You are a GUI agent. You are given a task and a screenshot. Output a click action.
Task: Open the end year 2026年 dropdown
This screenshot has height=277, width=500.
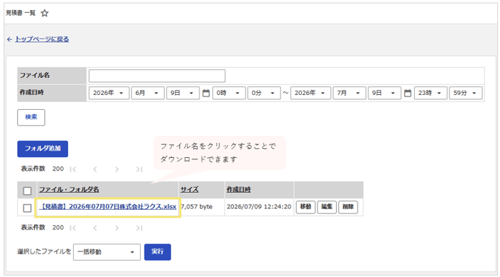pyautogui.click(x=310, y=93)
